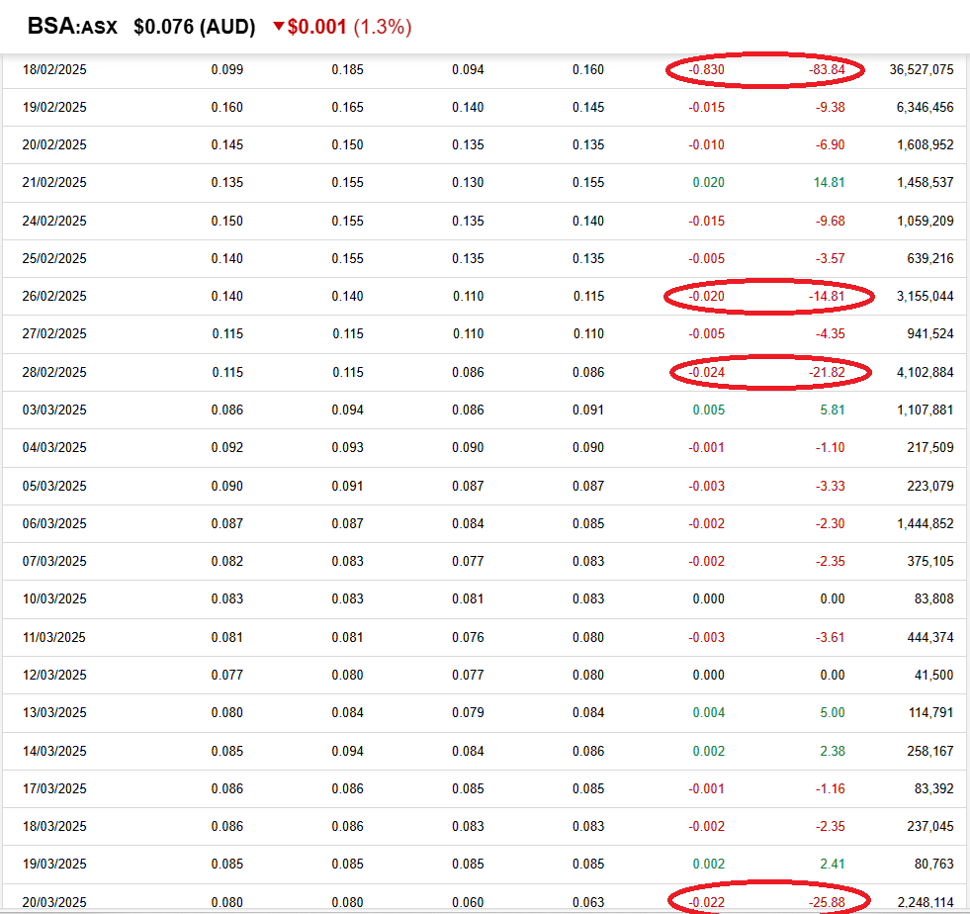Click the circled -21.82 percent value
Viewport: 970px width, 914px height.
click(x=827, y=372)
